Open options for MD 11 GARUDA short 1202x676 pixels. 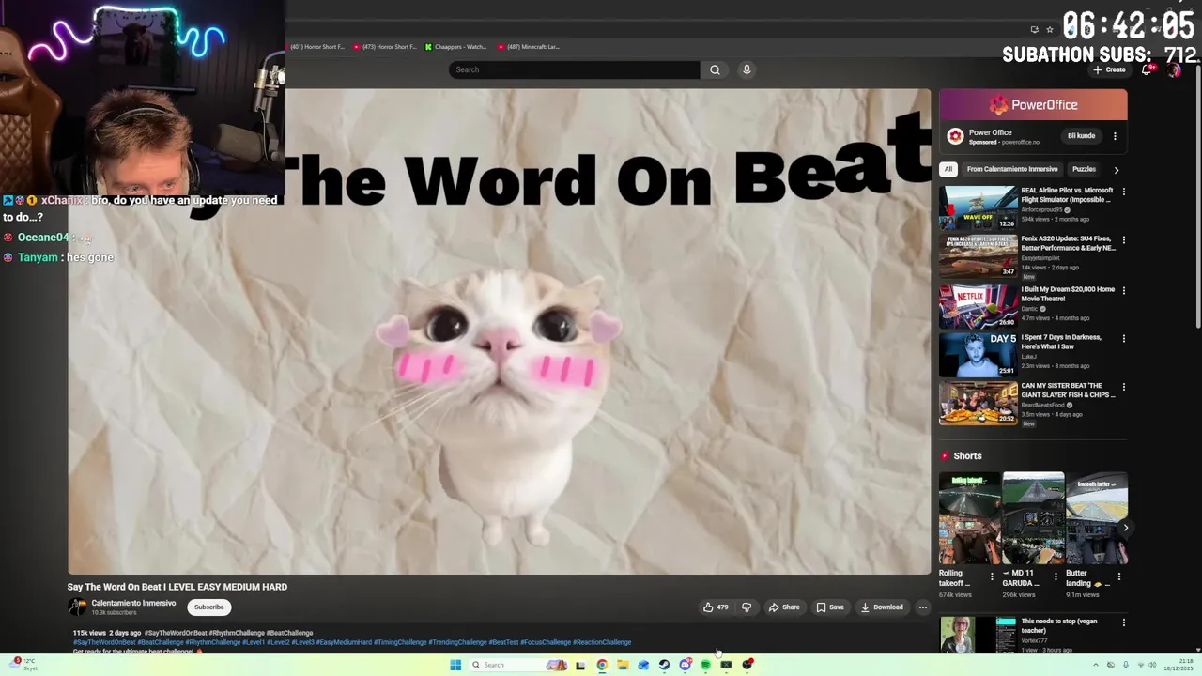(1055, 576)
